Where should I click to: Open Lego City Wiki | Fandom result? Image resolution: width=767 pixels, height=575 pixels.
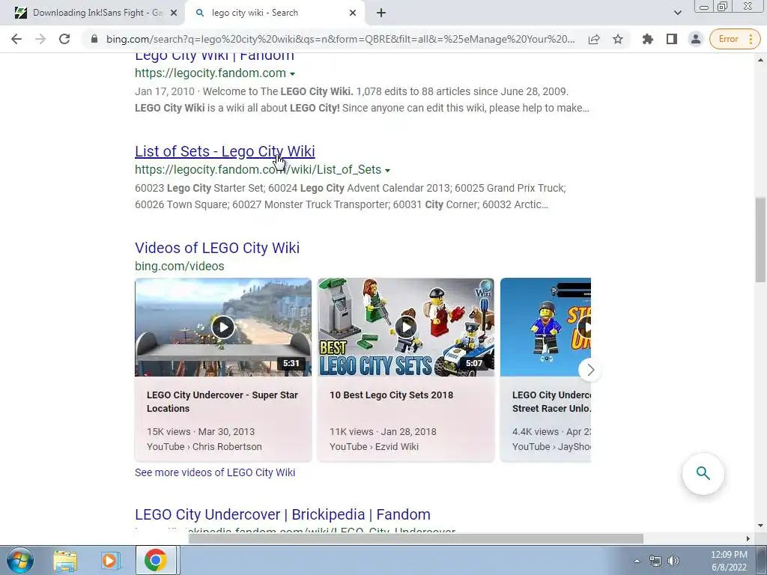coord(215,55)
